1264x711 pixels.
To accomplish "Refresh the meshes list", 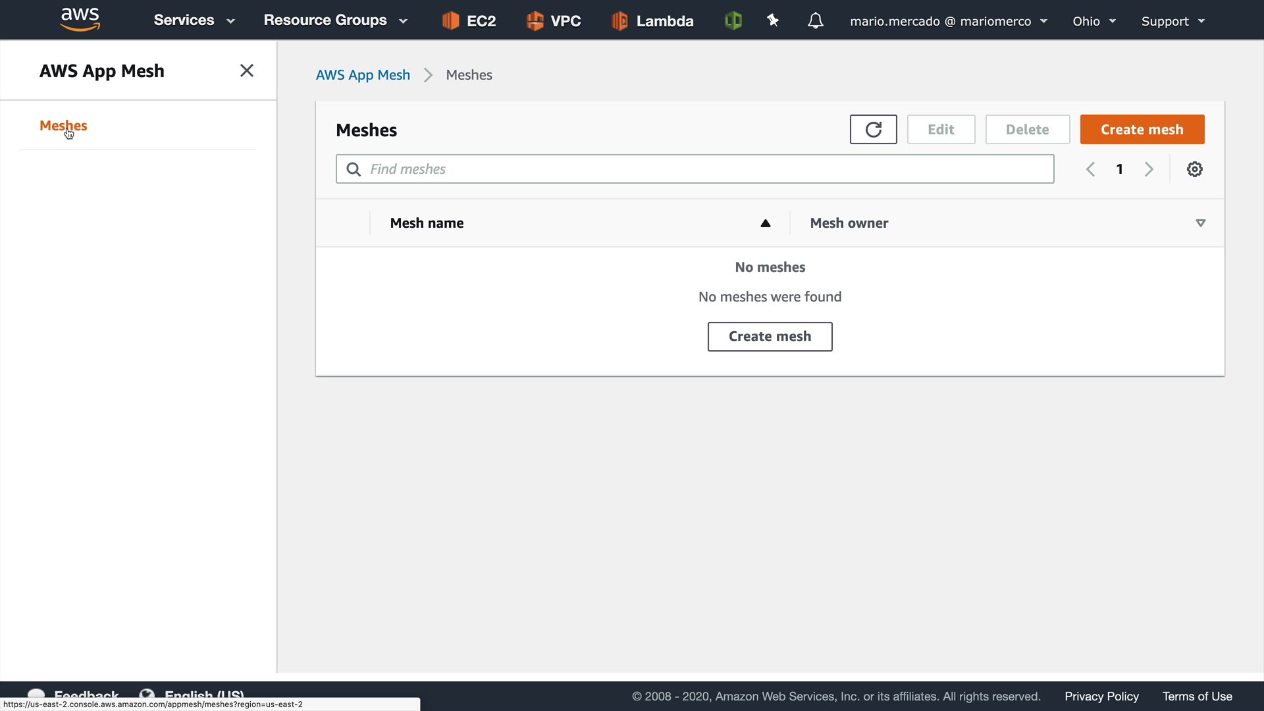I will pyautogui.click(x=873, y=130).
